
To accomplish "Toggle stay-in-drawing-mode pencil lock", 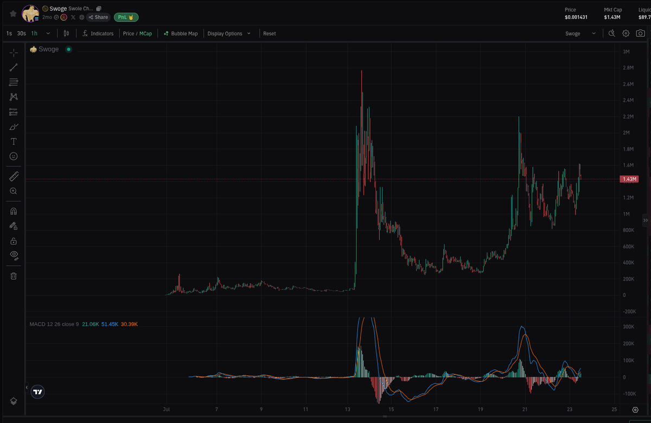I will pos(14,226).
